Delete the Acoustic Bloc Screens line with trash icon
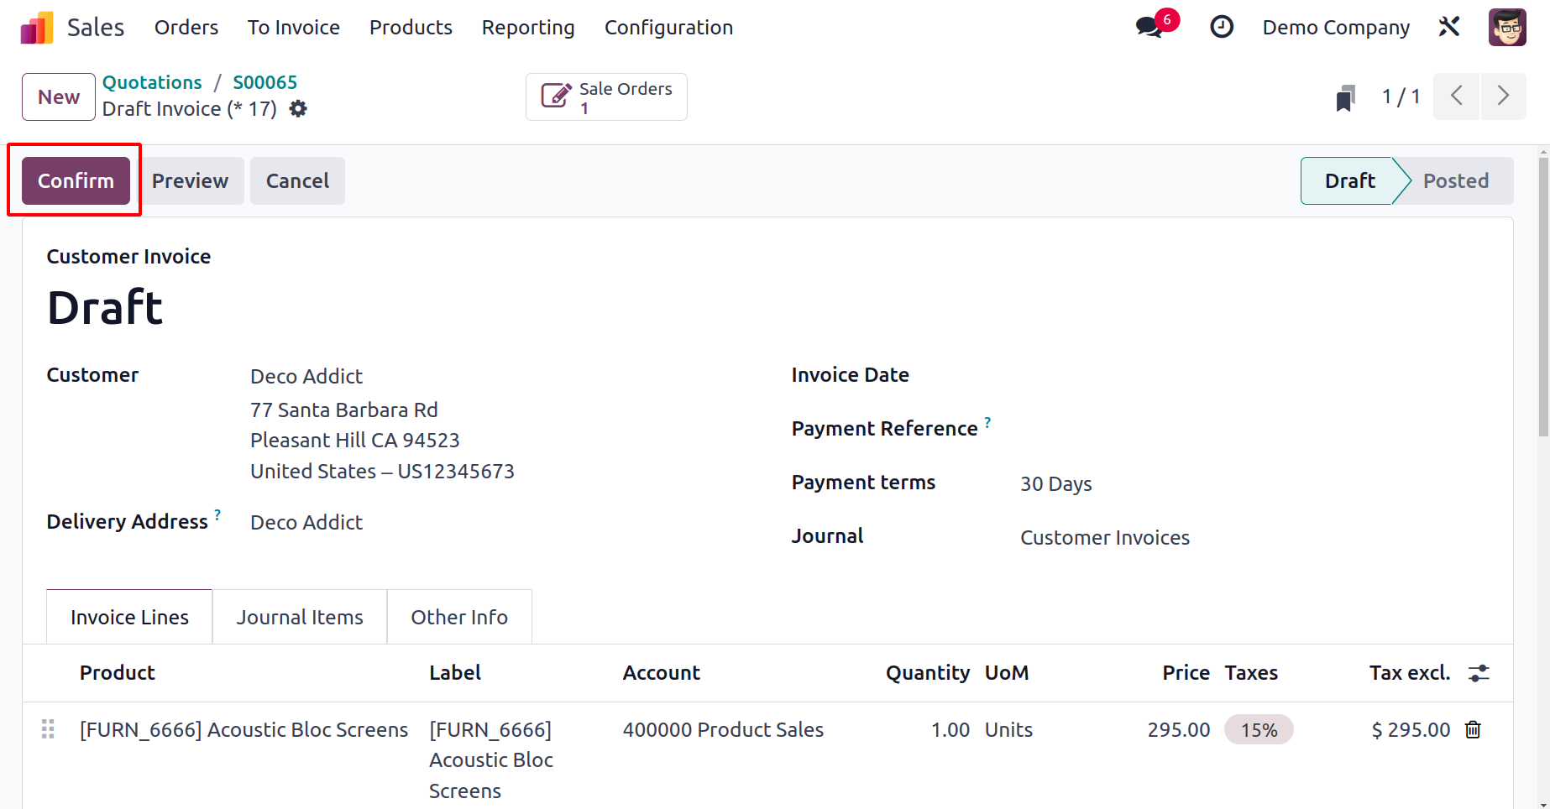This screenshot has width=1550, height=809. [1473, 729]
